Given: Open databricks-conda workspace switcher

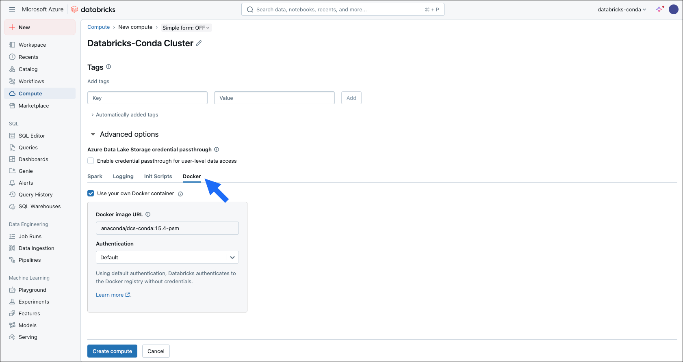Looking at the screenshot, I should pyautogui.click(x=622, y=9).
